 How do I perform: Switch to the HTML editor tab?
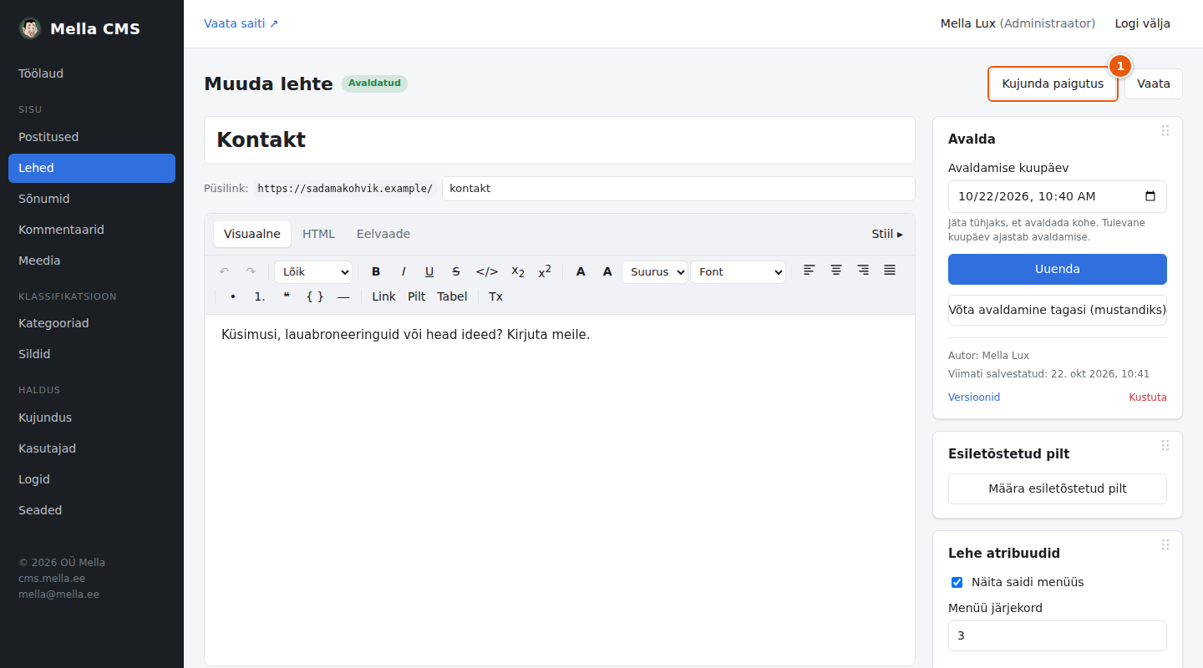(318, 234)
